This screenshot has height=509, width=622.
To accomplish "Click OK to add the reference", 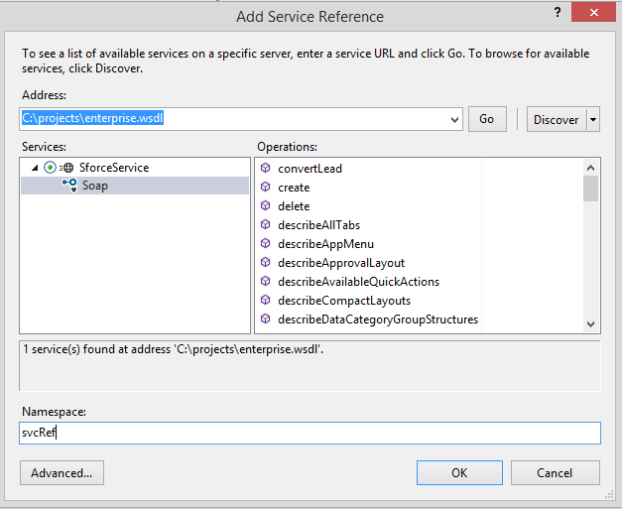I will click(459, 473).
